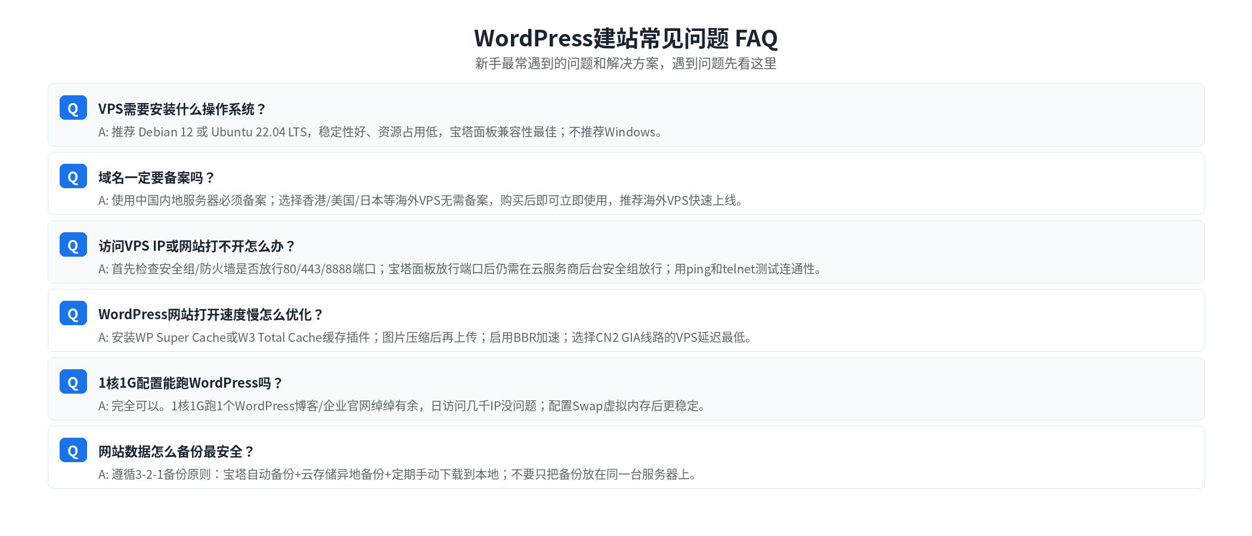Click the subtitle 新手最常遇到的问题和解决方案
The height and width of the screenshot is (536, 1252).
coord(626,64)
